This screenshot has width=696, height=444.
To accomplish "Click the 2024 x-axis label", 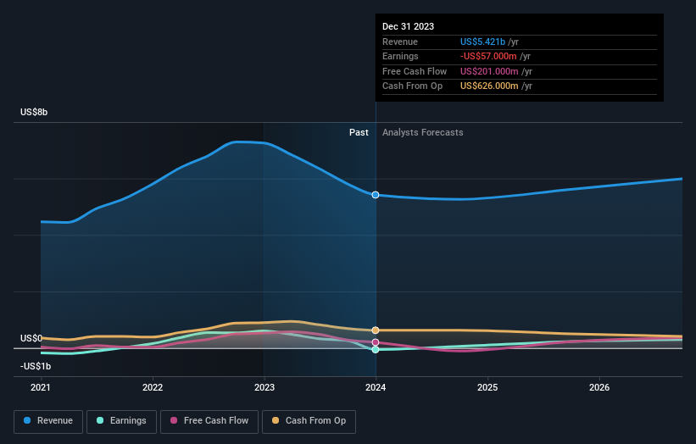I will coord(376,387).
